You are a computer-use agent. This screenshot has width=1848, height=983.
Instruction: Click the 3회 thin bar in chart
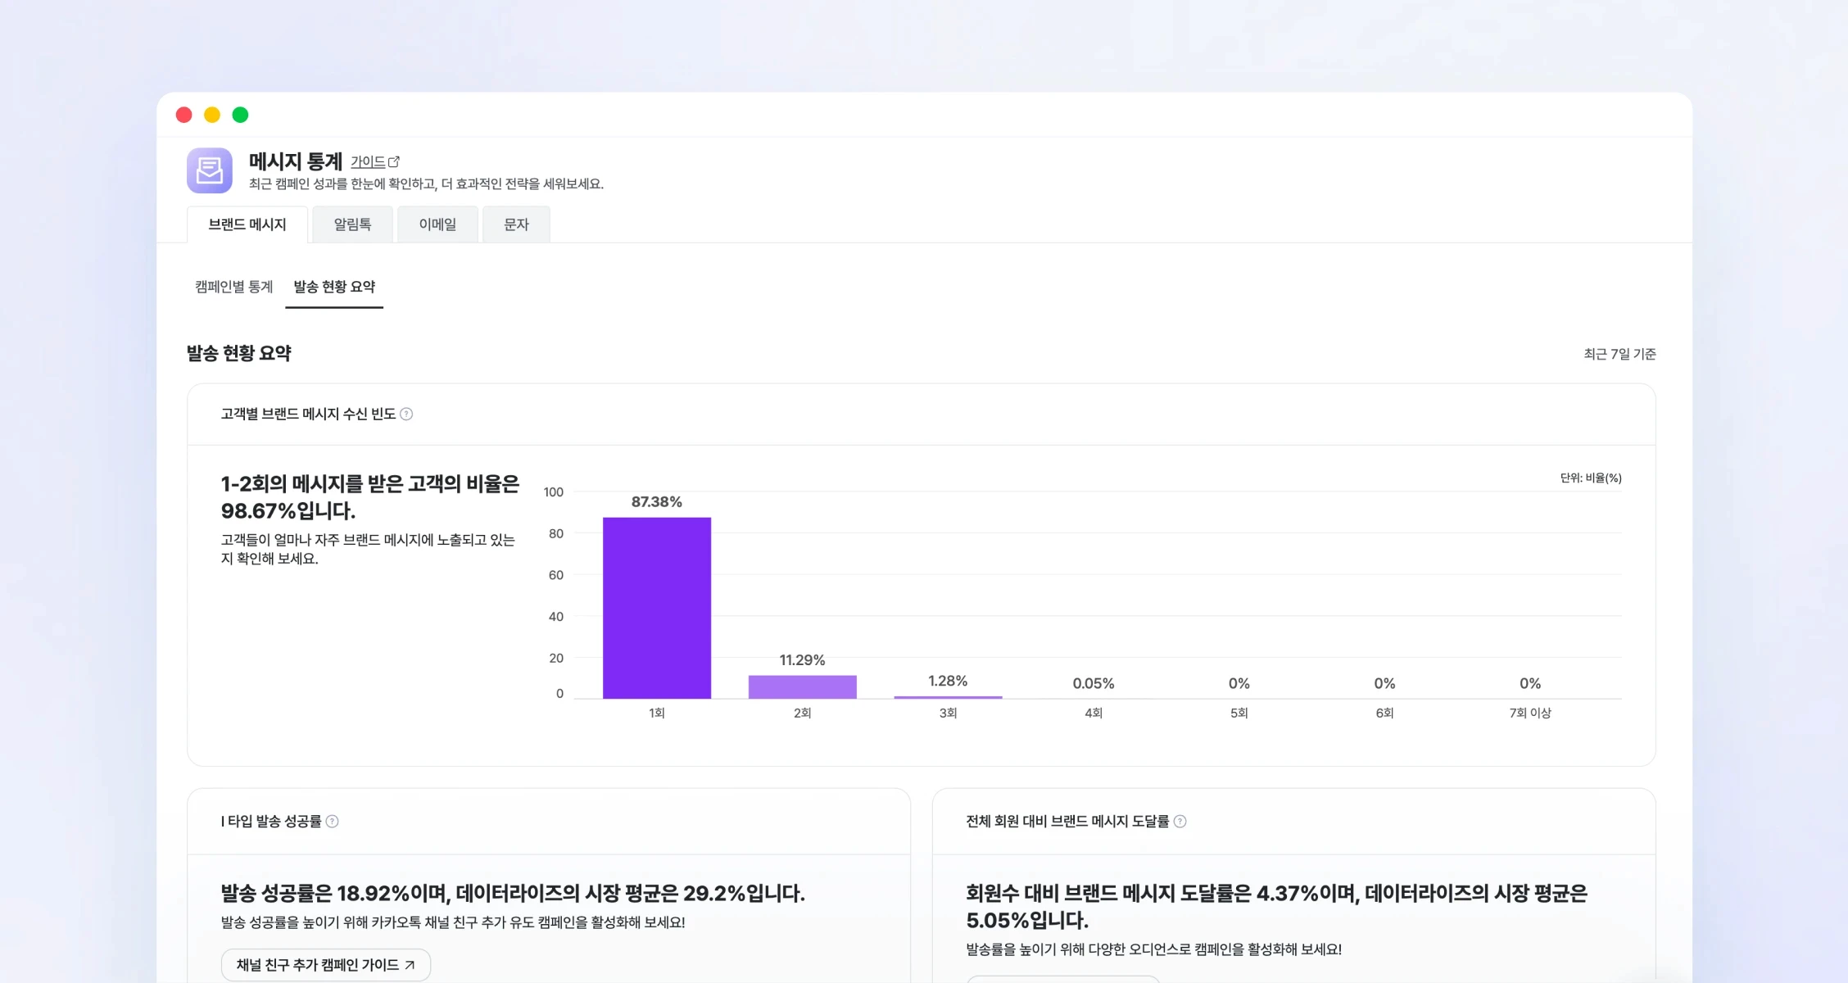tap(948, 697)
